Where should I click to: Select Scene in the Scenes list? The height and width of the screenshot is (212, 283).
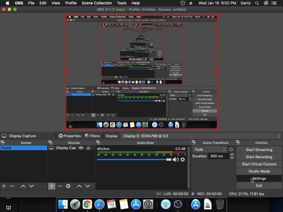tap(24, 148)
